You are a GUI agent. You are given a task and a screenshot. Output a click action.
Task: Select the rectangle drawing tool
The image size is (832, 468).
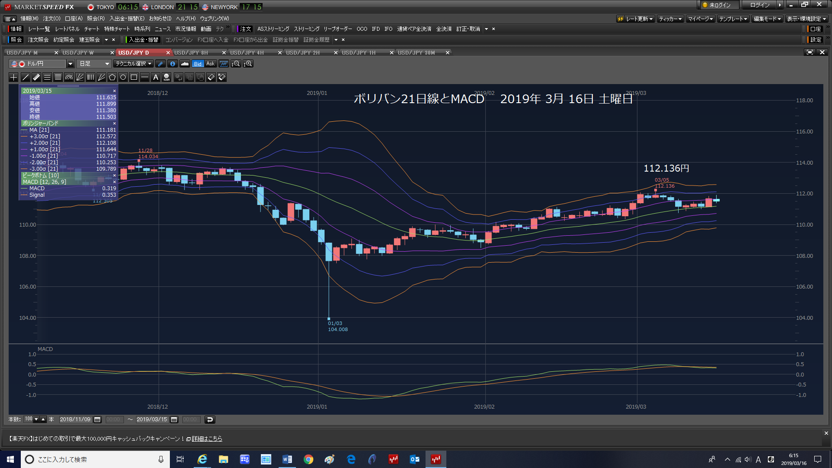tap(134, 77)
